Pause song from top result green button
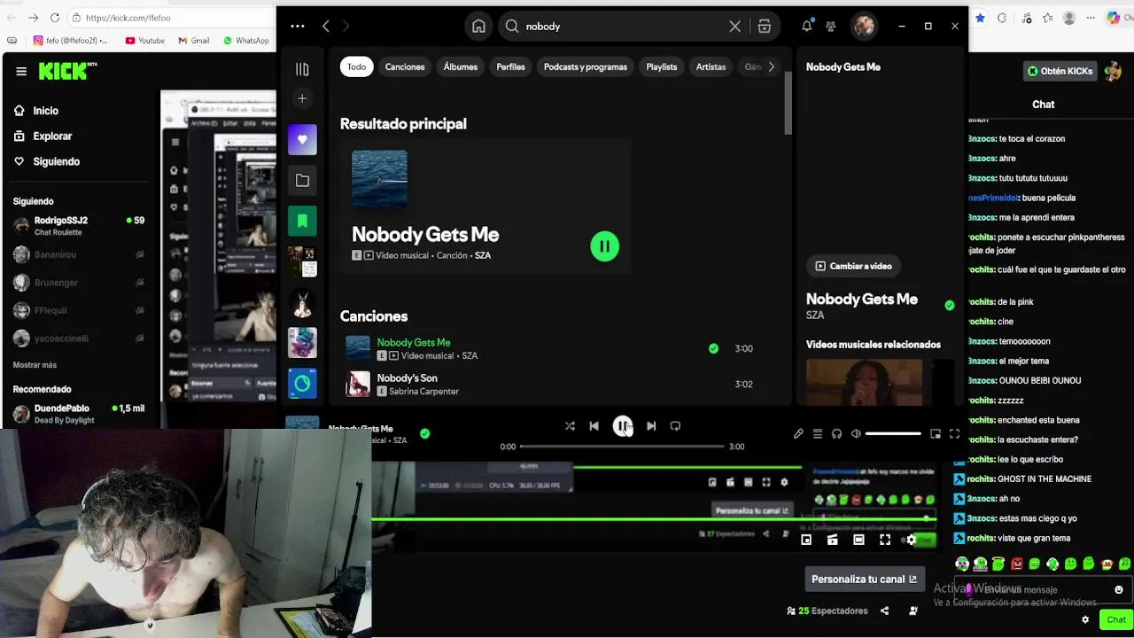Viewport: 1134px width, 638px height. click(x=605, y=246)
